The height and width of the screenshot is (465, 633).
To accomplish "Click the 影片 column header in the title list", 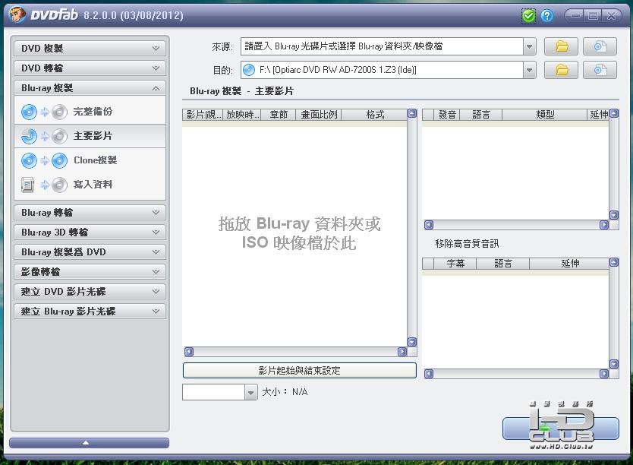I will coord(203,115).
